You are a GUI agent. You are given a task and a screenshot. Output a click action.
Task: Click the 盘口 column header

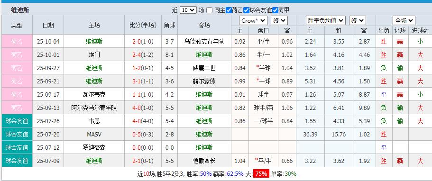coord(263,31)
